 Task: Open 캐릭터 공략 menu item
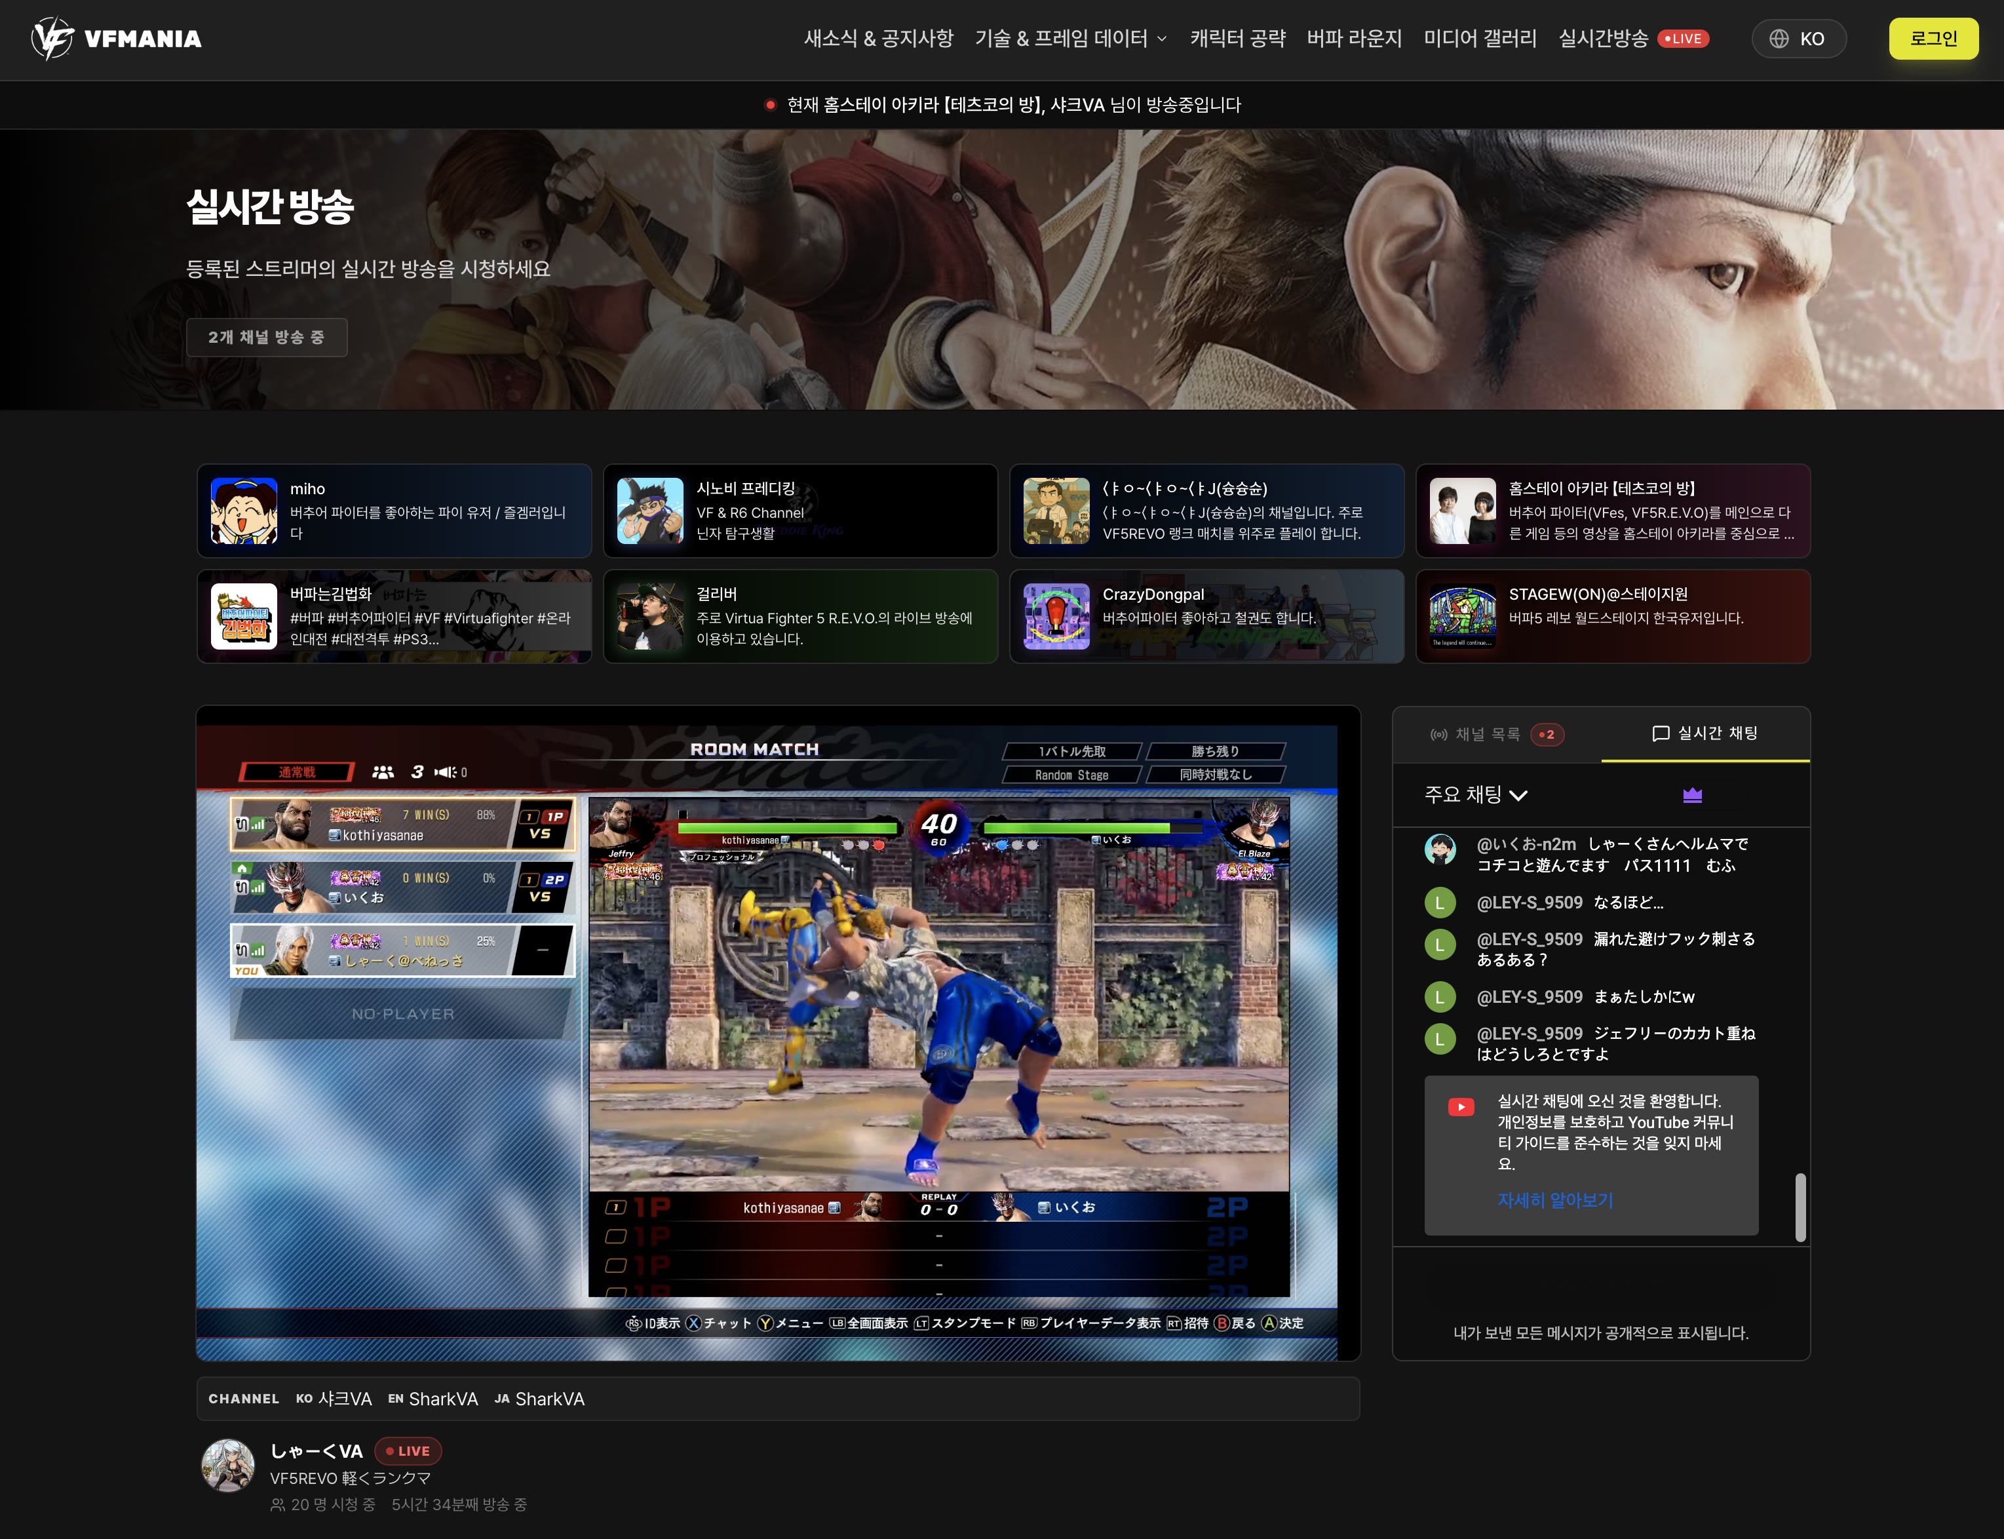click(1237, 39)
